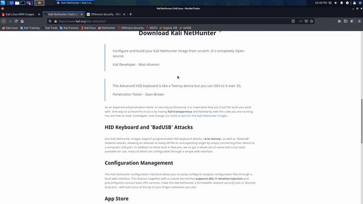Open Kali Docs bookmark
Image resolution: width=363 pixels, height=204 pixels.
88,28
